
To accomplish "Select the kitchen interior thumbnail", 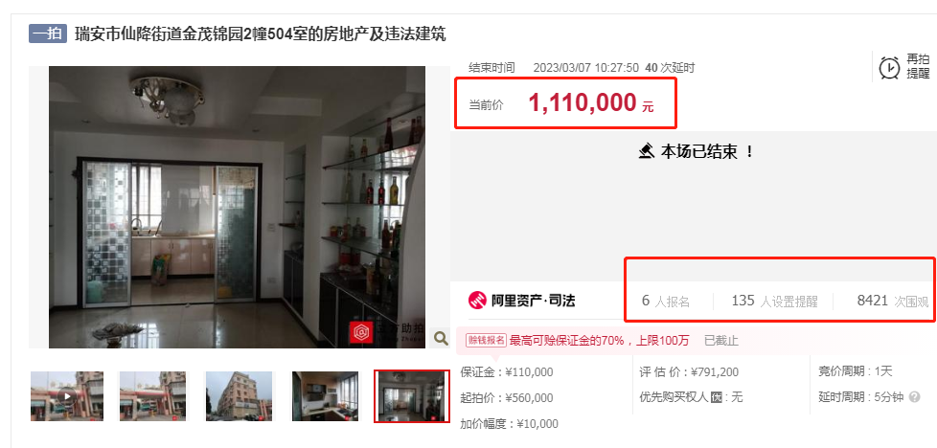I will pyautogui.click(x=325, y=396).
